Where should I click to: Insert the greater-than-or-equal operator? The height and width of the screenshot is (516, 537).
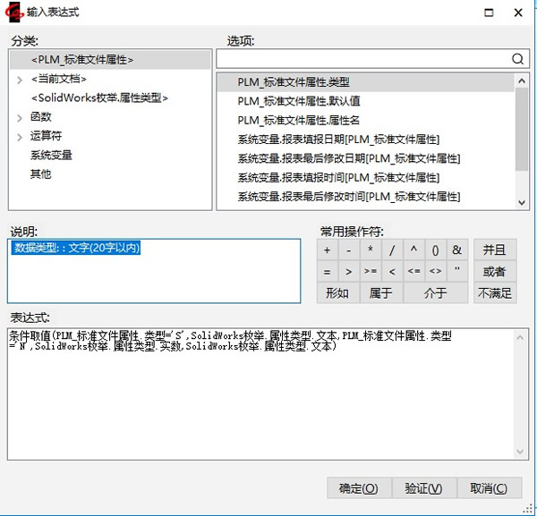point(370,272)
